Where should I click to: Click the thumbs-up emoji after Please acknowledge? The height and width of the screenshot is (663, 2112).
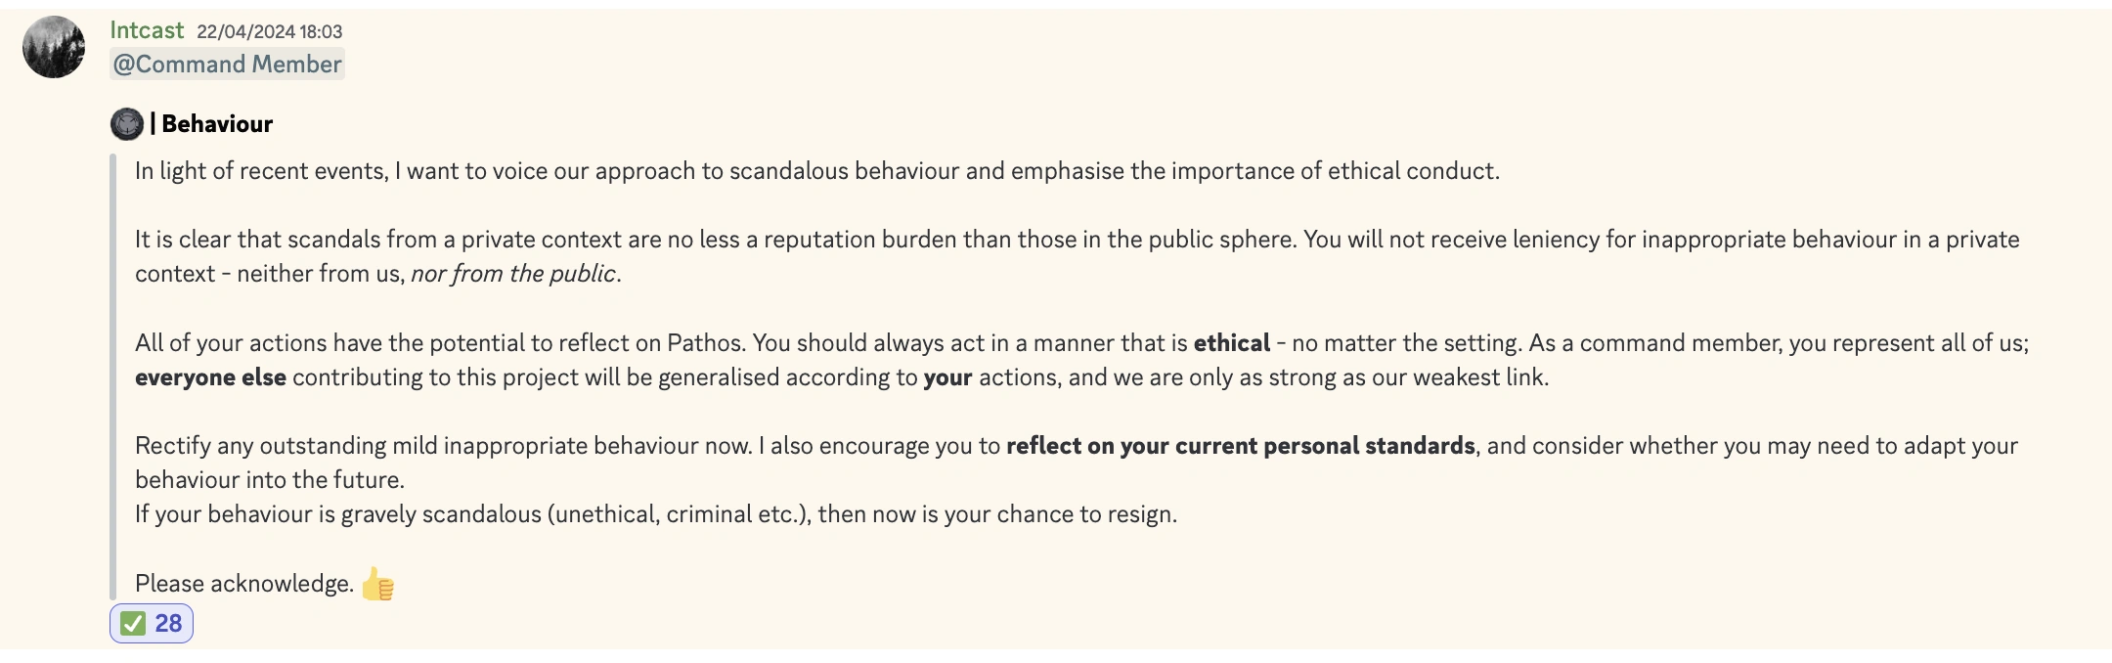coord(377,585)
